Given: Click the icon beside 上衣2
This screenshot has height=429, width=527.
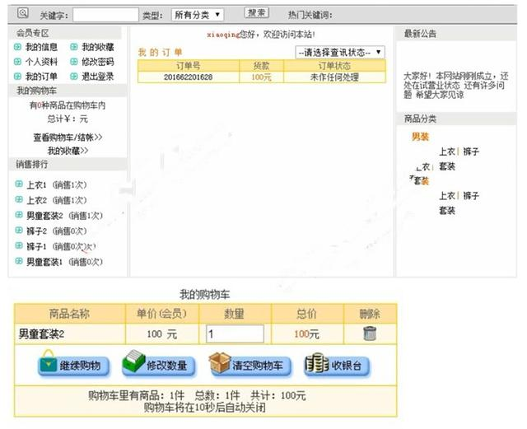Looking at the screenshot, I should click(x=19, y=200).
